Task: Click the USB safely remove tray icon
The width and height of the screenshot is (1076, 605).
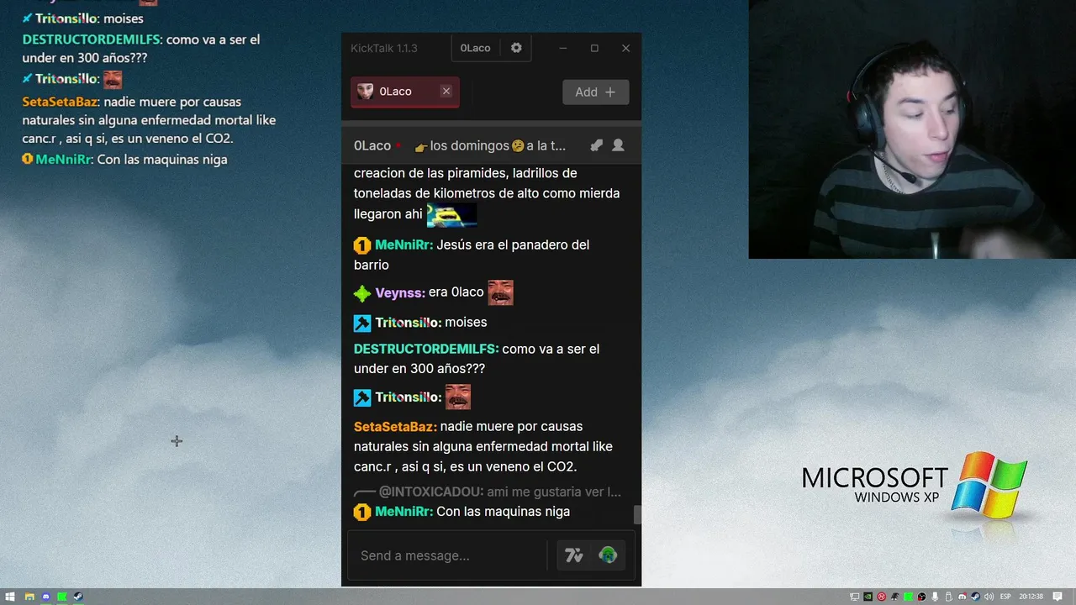Action: coord(948,597)
